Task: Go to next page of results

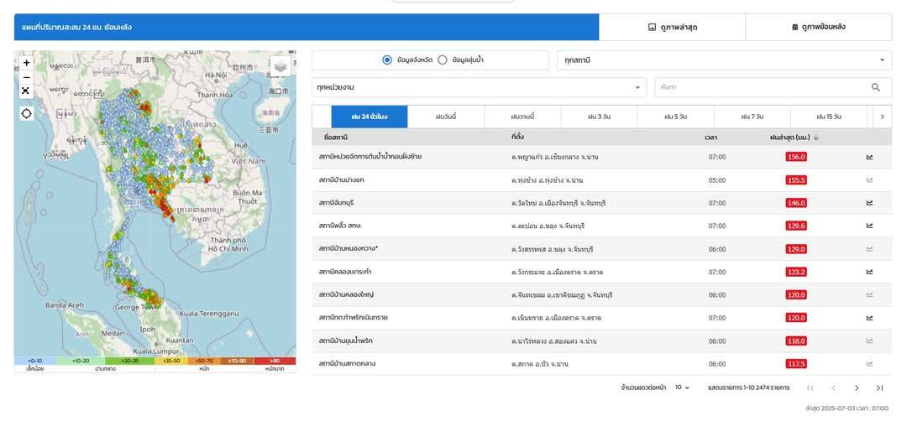Action: 857,387
